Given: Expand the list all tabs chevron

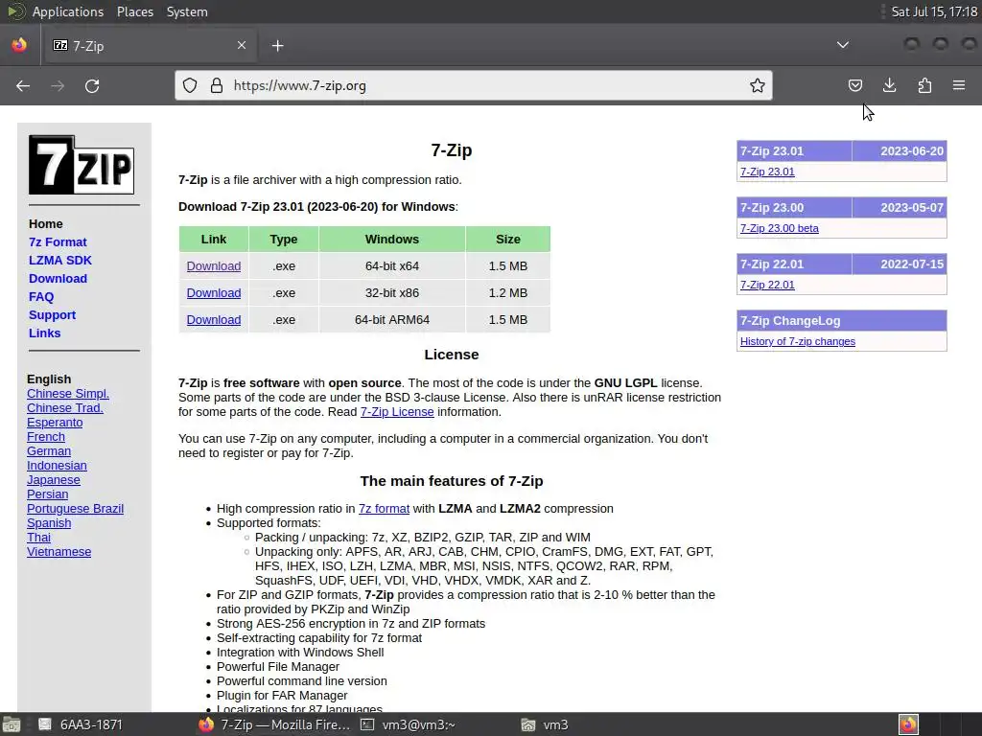Looking at the screenshot, I should click(x=843, y=45).
